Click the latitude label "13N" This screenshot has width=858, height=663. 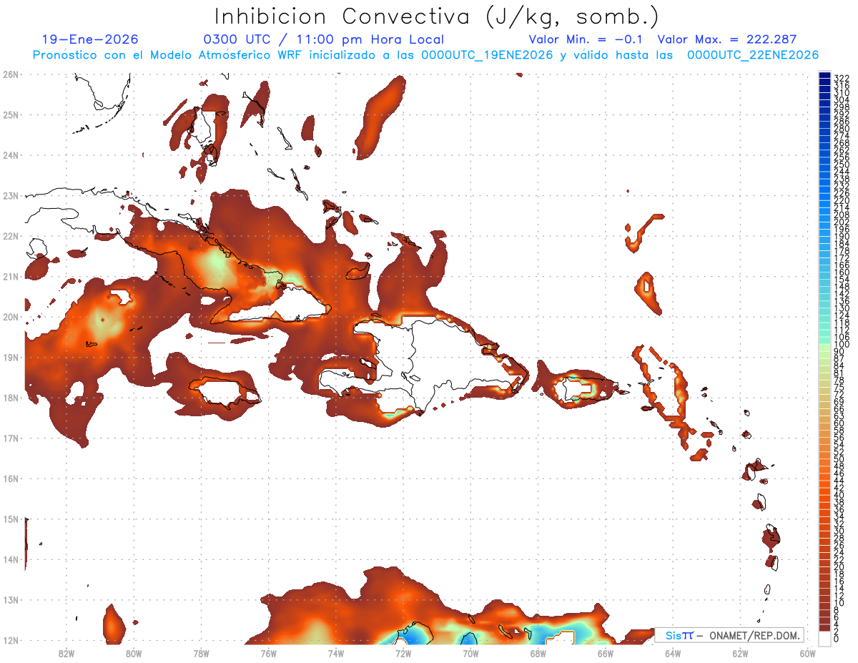click(10, 600)
